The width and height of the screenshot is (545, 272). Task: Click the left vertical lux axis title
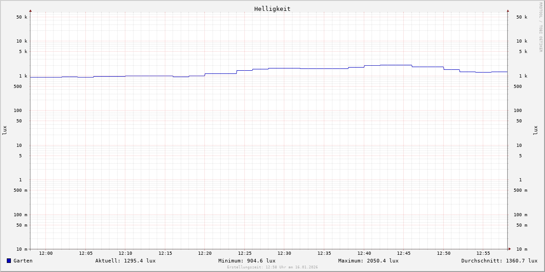click(x=5, y=130)
